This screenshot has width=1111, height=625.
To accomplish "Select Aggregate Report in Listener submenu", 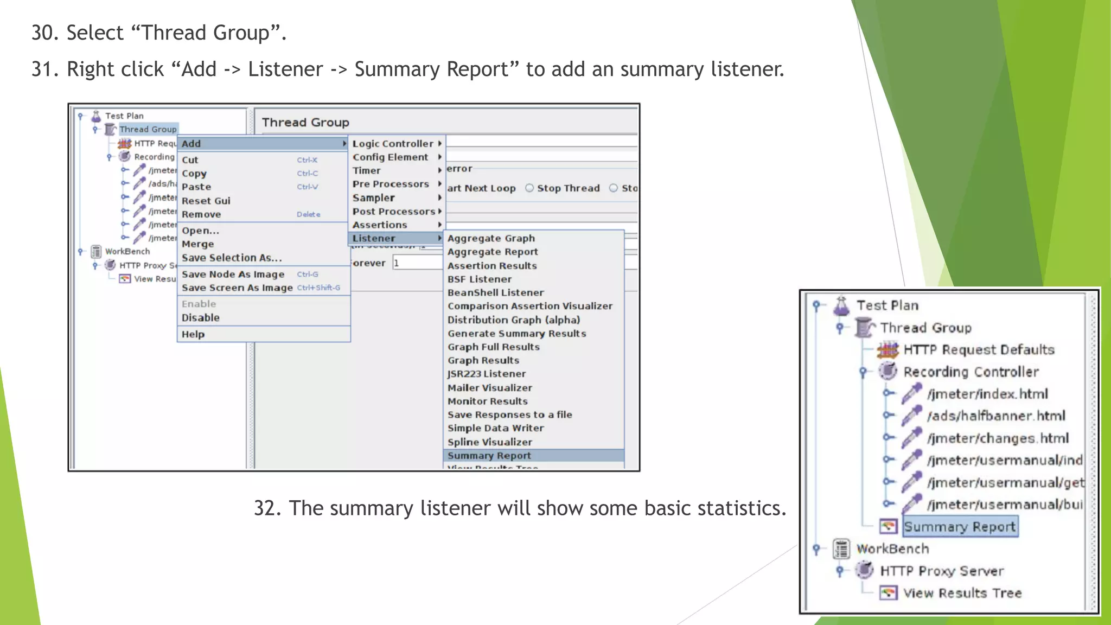I will click(x=534, y=252).
